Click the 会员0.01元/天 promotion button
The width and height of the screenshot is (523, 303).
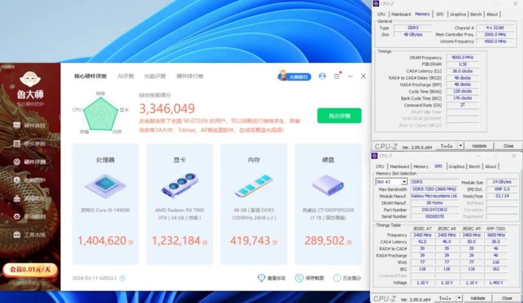[x=30, y=269]
